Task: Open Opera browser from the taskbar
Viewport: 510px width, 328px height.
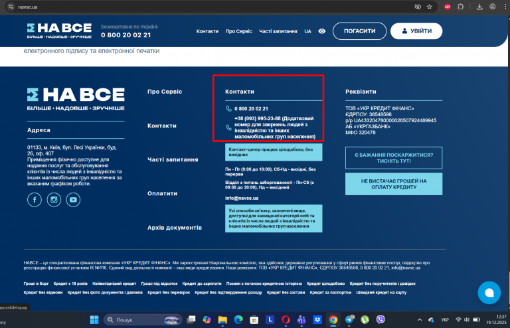Action: point(286,320)
